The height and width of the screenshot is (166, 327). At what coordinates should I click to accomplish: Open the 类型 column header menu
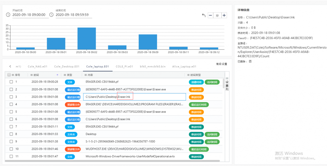pyautogui.click(x=65, y=75)
